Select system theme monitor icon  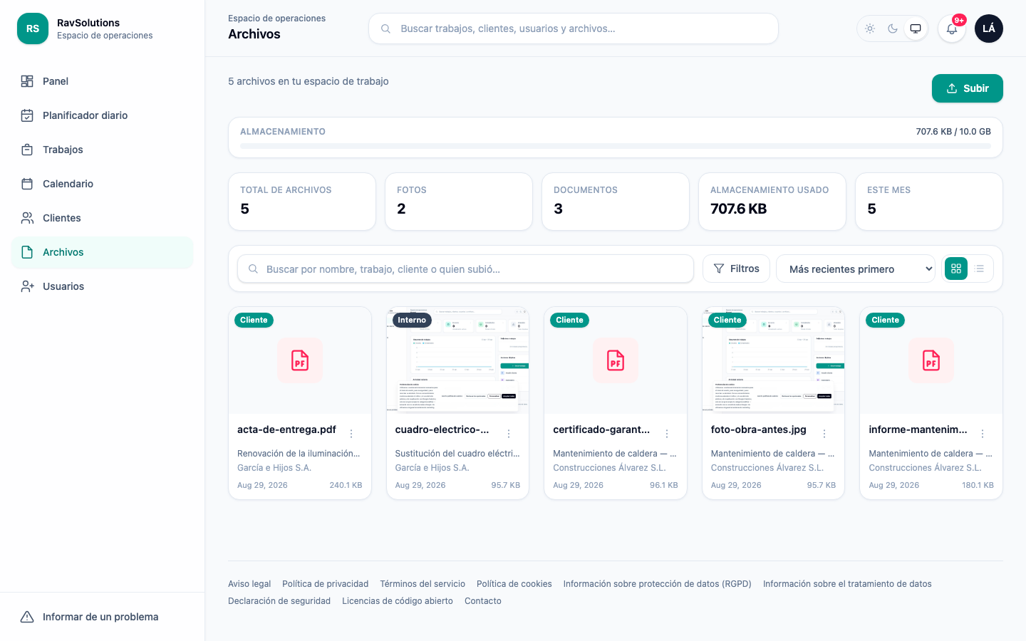pyautogui.click(x=916, y=28)
